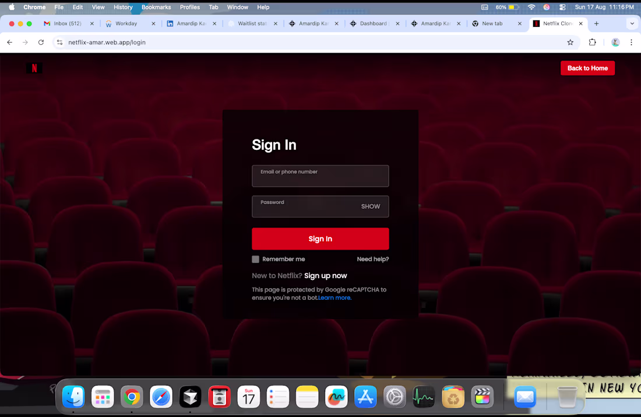Click the Wi-Fi icon in the menu bar
The height and width of the screenshot is (417, 641).
(531, 7)
